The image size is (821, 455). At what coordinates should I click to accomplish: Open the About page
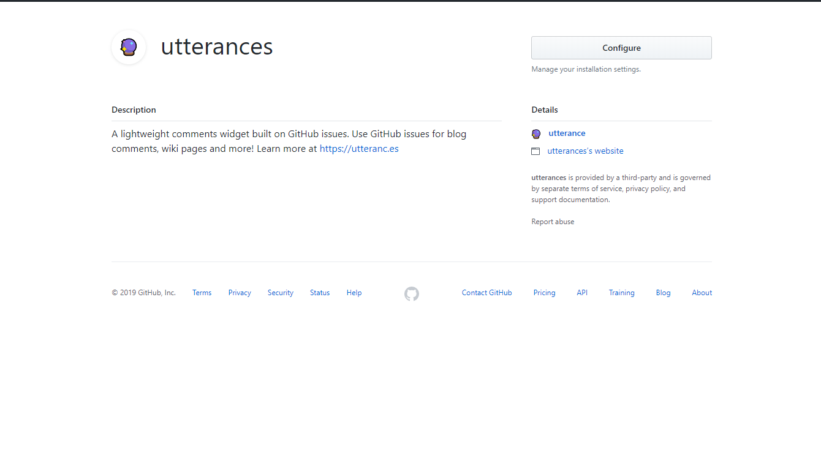pos(702,292)
